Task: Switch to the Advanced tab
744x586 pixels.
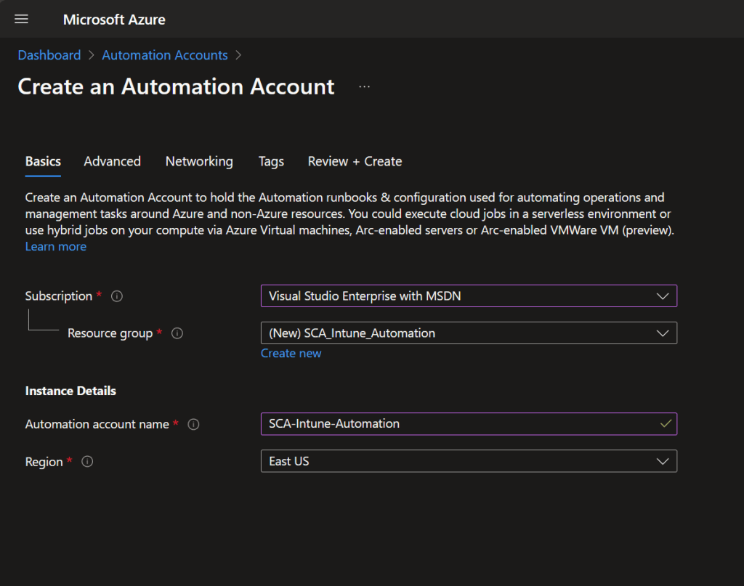Action: pos(112,162)
